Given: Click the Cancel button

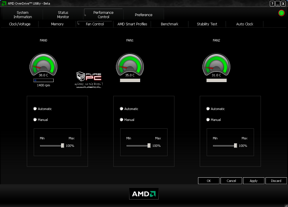Looking at the screenshot, I should (231, 181).
